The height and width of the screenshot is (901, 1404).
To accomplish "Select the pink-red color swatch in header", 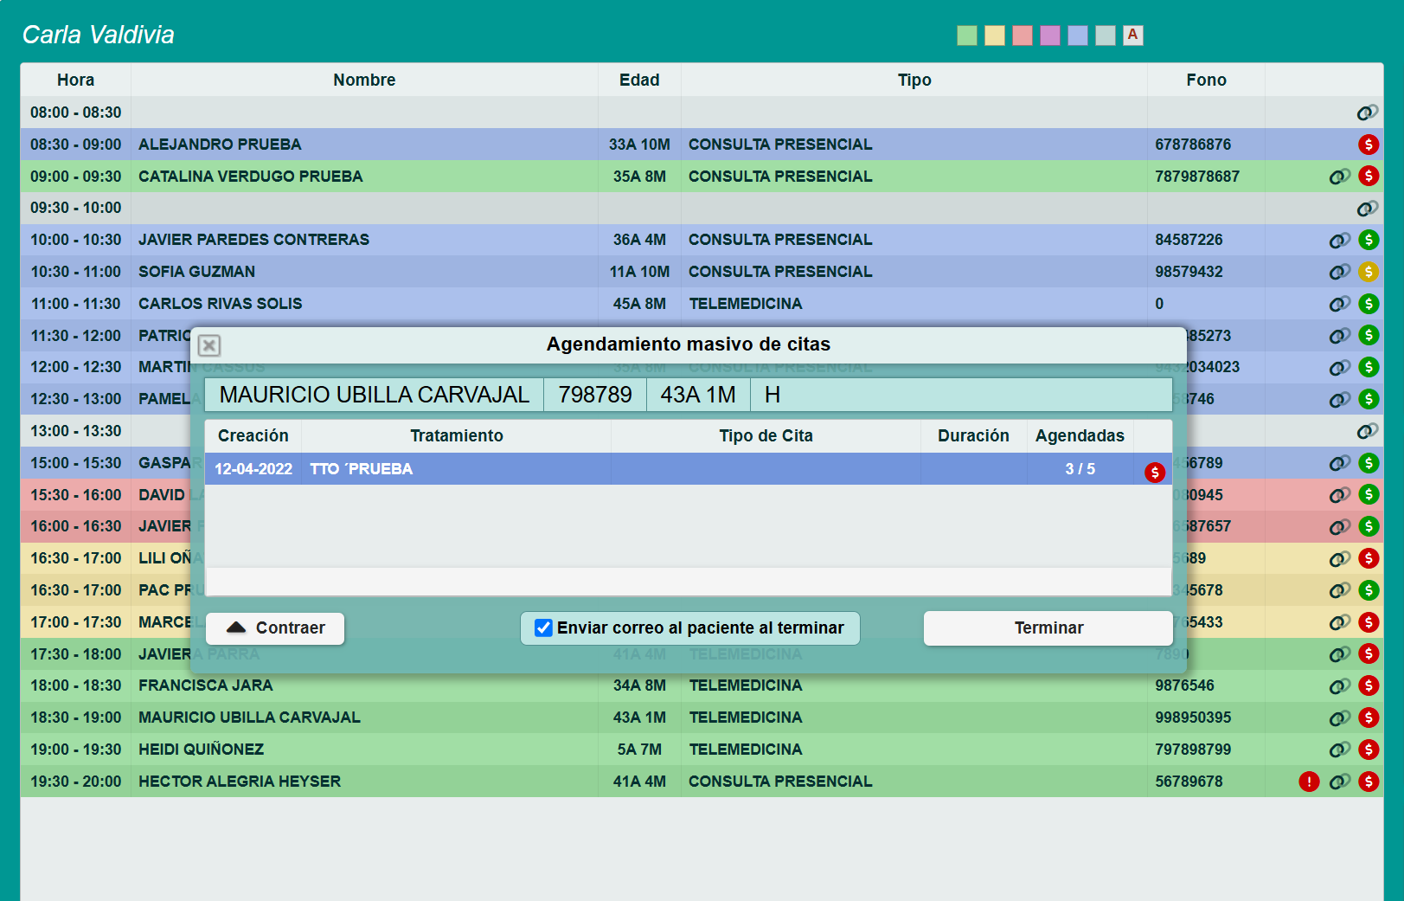I will coord(1023,35).
